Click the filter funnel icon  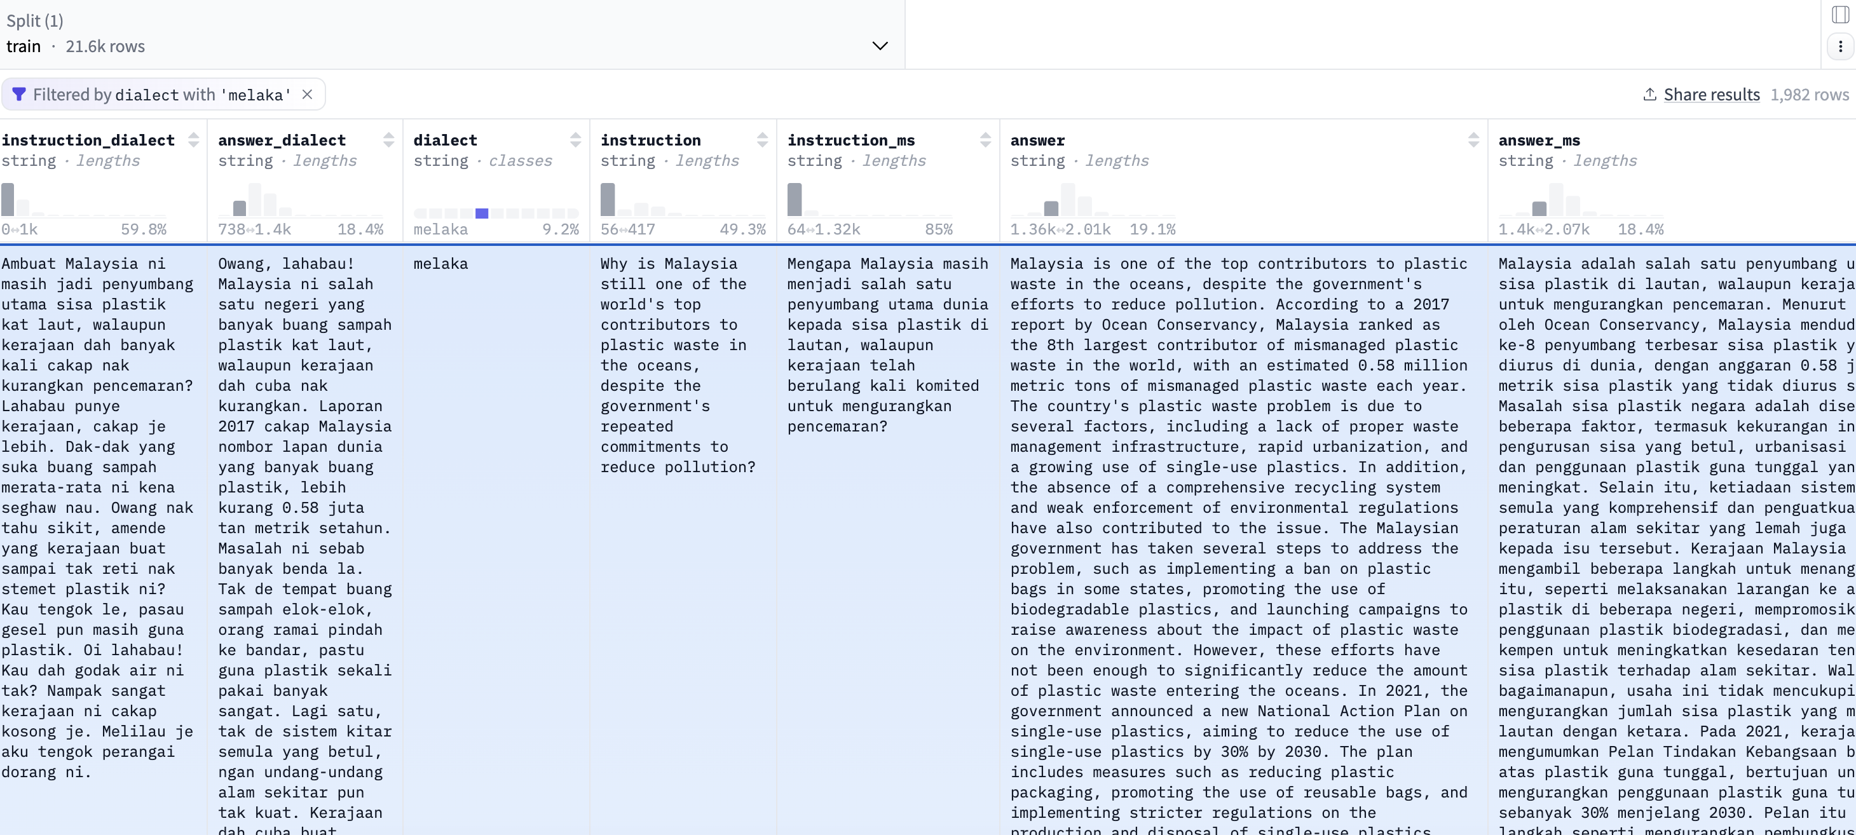18,95
